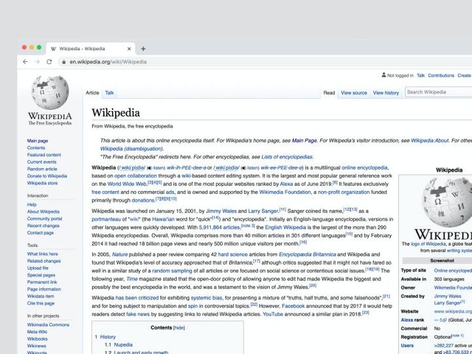The height and width of the screenshot is (354, 472).
Task: Open the Jimmy Wales link in article text
Action: (x=221, y=211)
